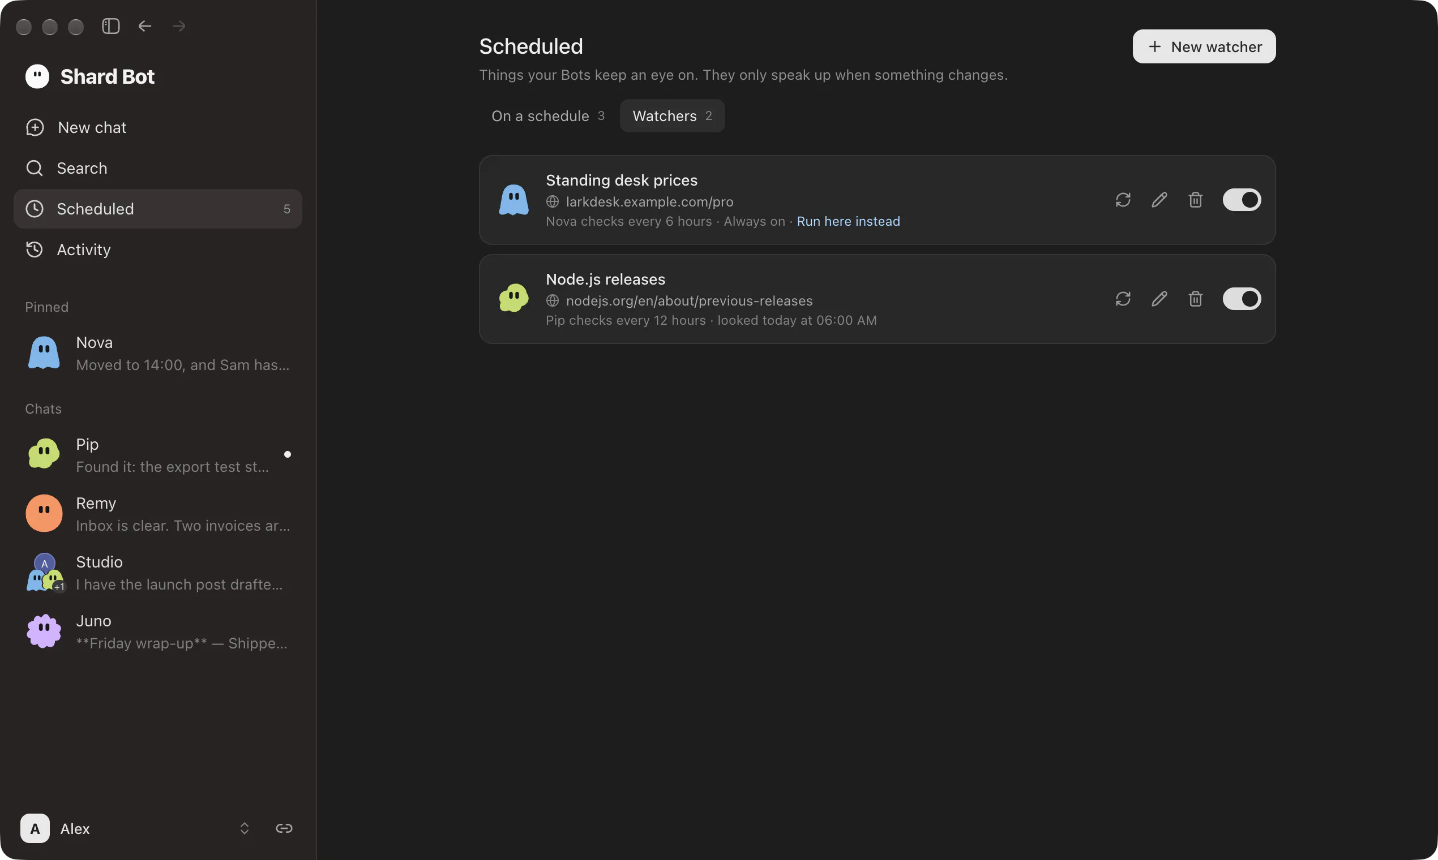Toggle the sidebar panel icon
The image size is (1438, 860).
111,26
